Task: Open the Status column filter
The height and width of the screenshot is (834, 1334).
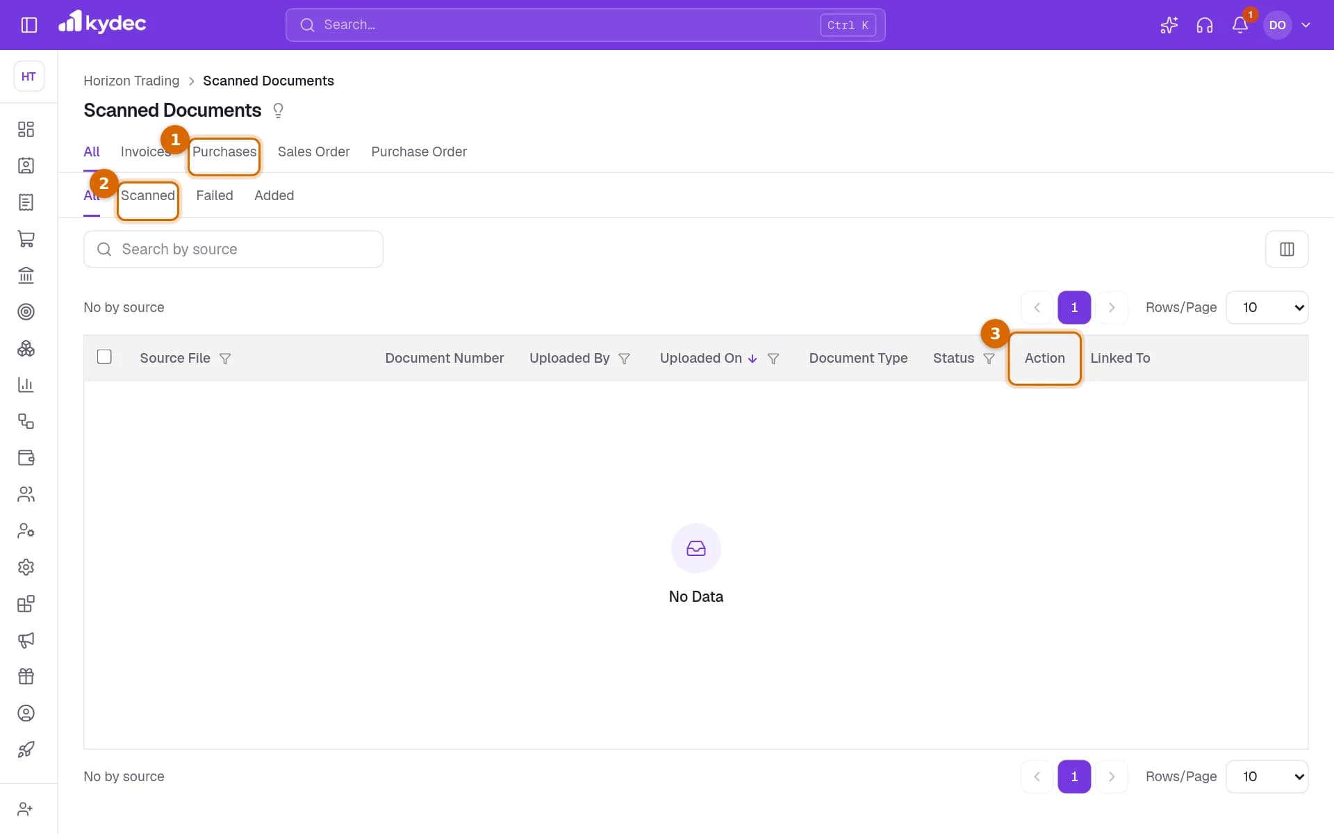Action: (989, 359)
